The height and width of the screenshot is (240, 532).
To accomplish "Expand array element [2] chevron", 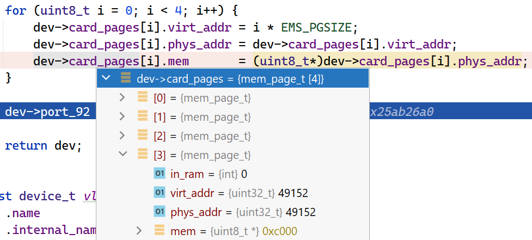I will 123,136.
